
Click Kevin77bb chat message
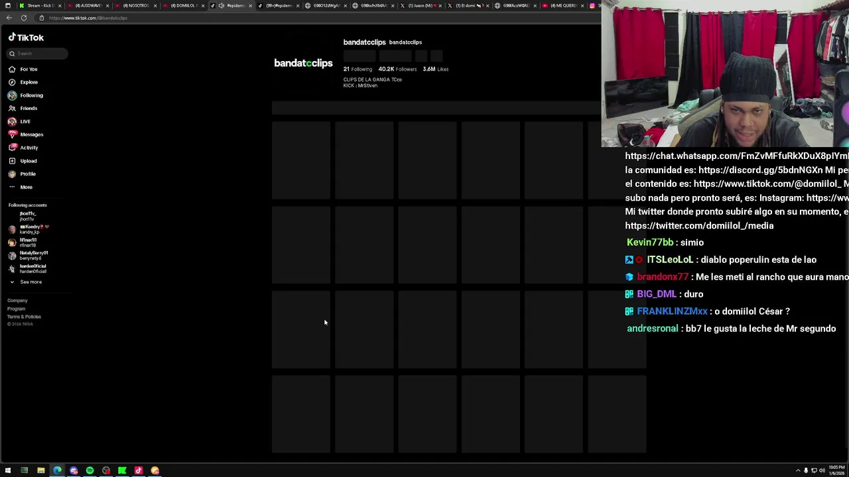tap(665, 242)
